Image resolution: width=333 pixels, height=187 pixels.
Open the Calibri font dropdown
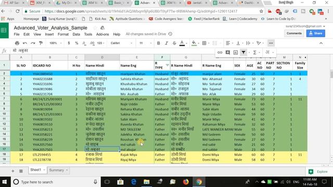point(121,43)
